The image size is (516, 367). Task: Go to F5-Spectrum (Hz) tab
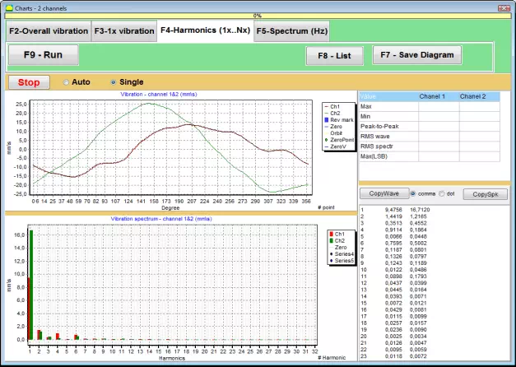pos(292,31)
